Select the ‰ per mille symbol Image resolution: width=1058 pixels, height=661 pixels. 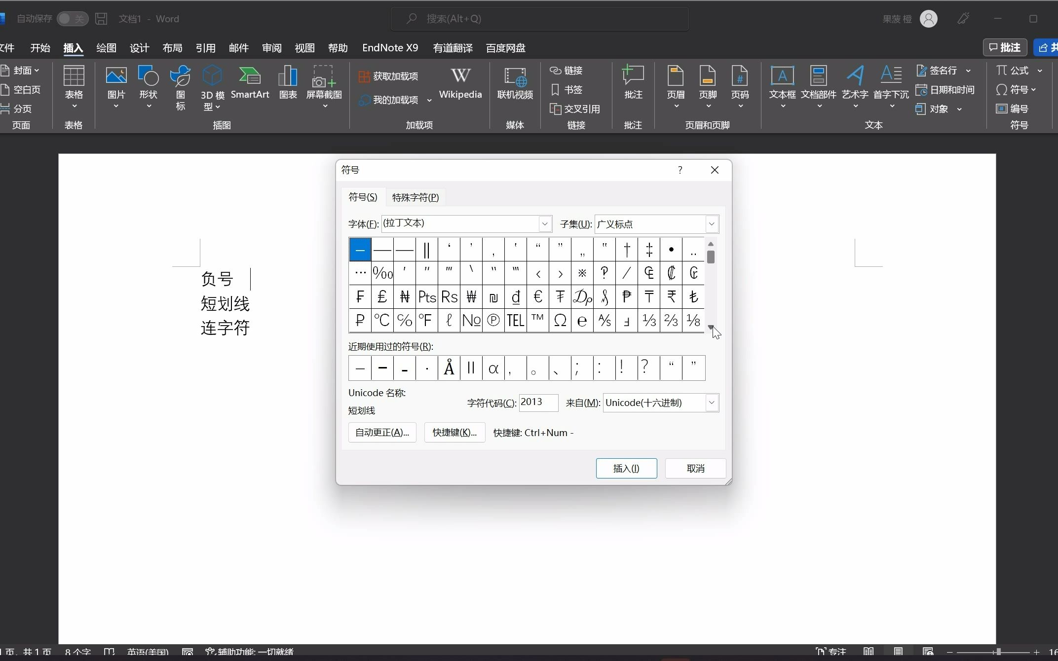382,273
